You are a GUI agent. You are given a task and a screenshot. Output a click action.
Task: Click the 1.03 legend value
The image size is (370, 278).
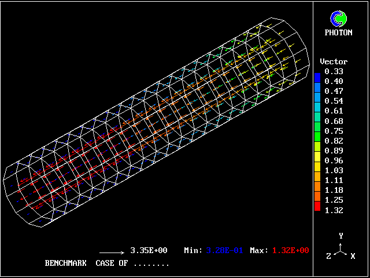click(x=334, y=170)
